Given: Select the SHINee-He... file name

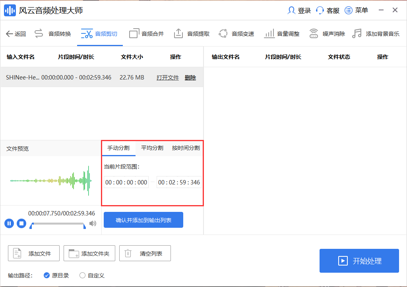Looking at the screenshot, I should click(x=23, y=78).
